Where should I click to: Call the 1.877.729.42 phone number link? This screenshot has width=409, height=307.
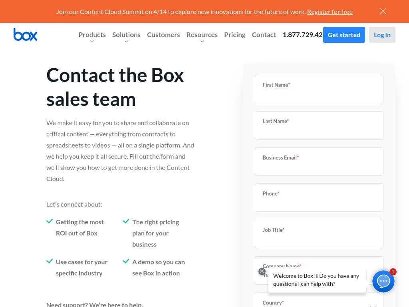303,35
